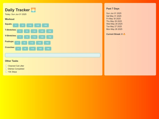Click +10 for T-Stretches
This screenshot has height=119, width=159.
[x=34, y=31]
